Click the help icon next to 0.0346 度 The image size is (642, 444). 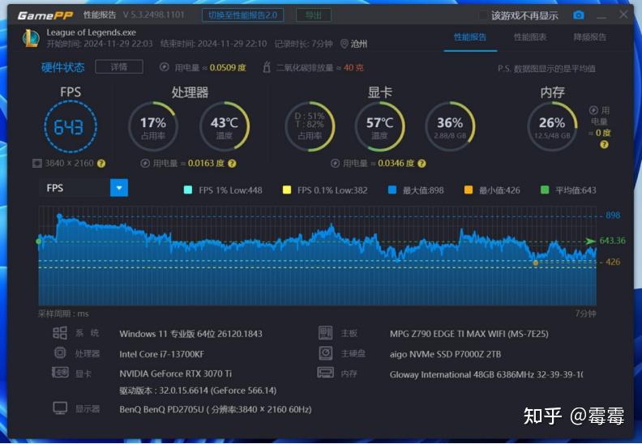tap(422, 164)
